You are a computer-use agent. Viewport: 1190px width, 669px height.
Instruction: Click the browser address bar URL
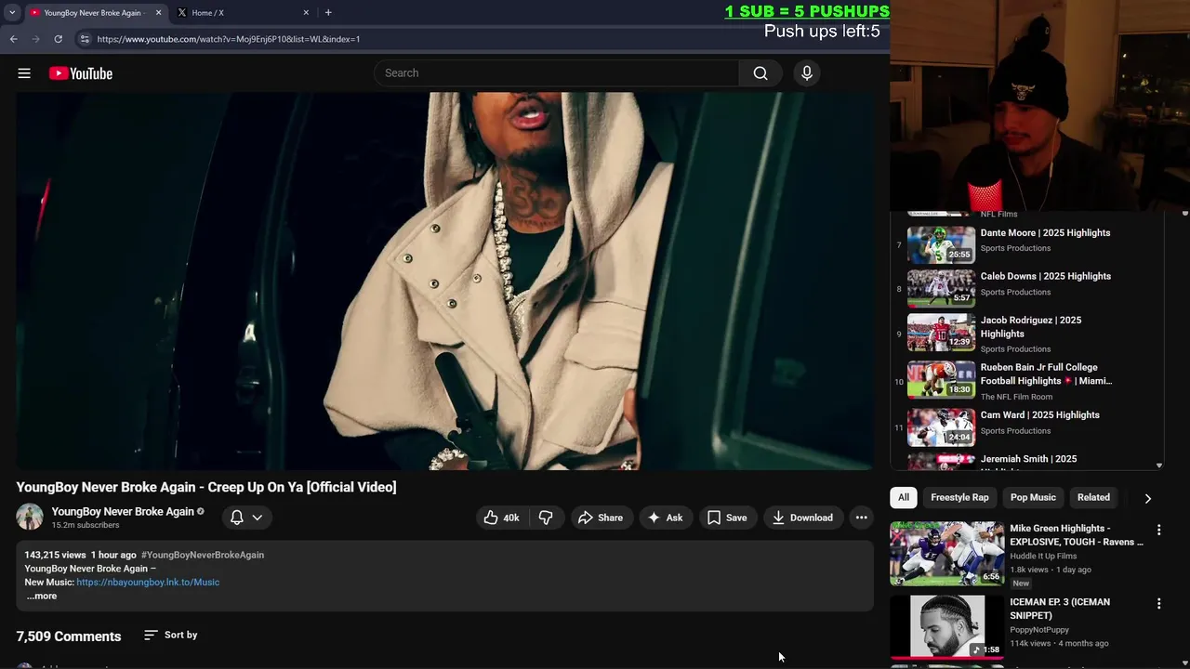pos(229,39)
